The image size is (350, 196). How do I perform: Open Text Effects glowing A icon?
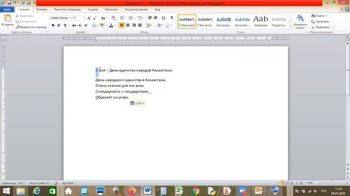click(x=94, y=26)
